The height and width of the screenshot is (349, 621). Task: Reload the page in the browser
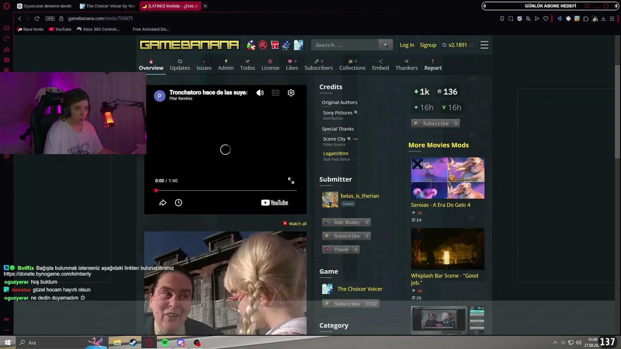pyautogui.click(x=37, y=18)
